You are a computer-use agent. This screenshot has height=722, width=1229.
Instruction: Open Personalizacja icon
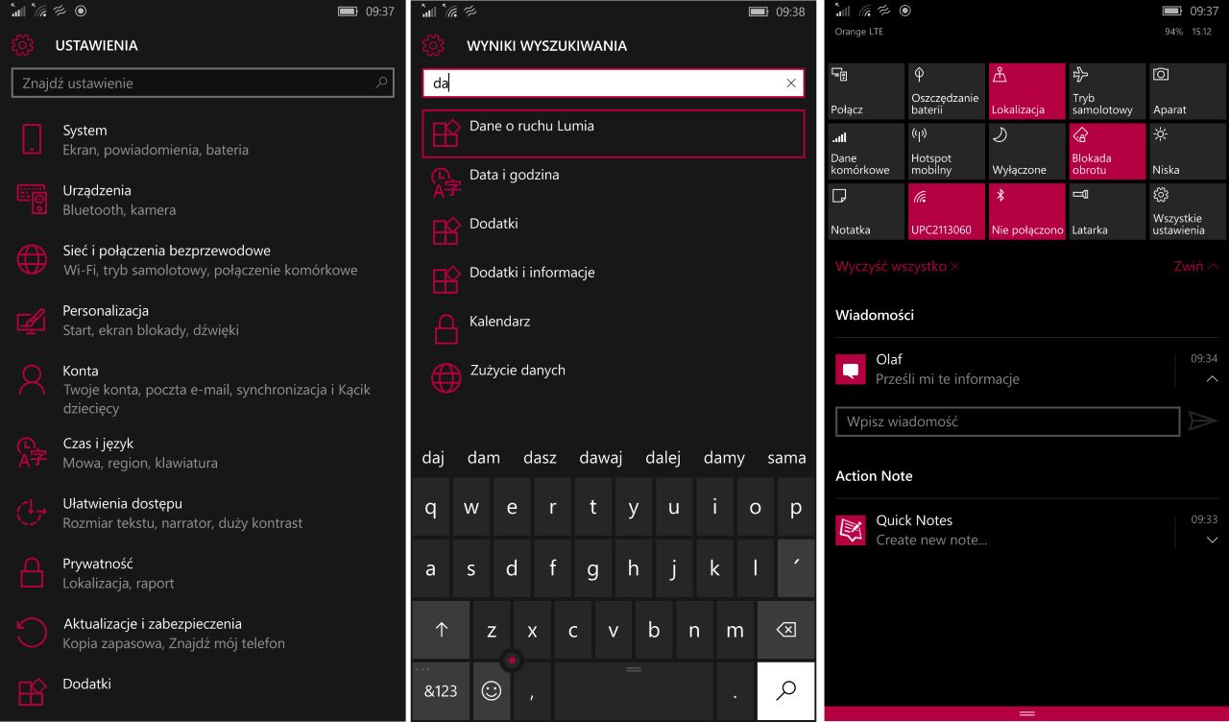pyautogui.click(x=32, y=320)
